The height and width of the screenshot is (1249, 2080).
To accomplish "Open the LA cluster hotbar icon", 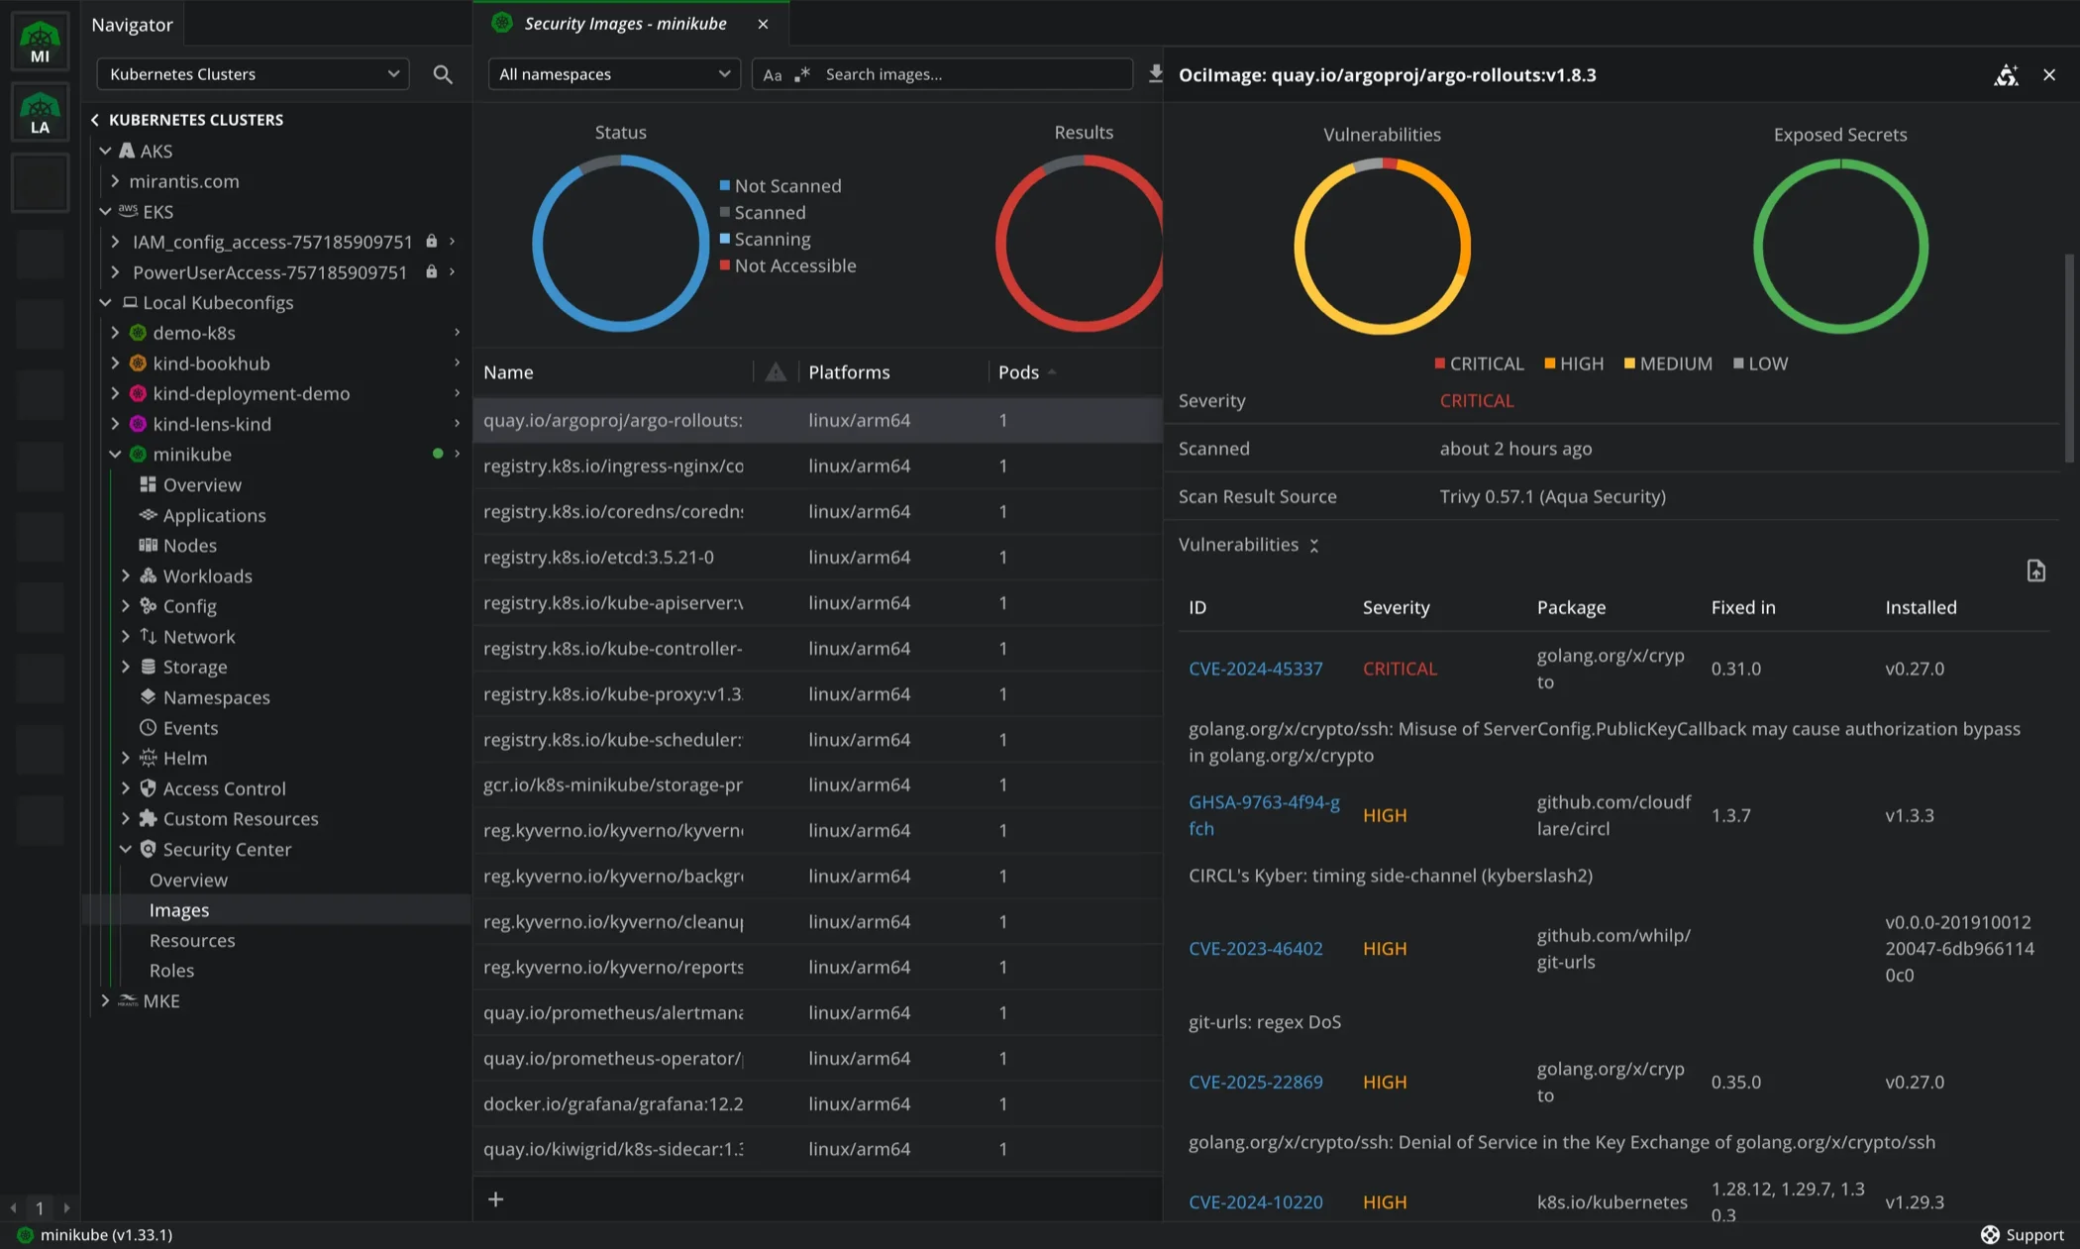I will pyautogui.click(x=40, y=112).
